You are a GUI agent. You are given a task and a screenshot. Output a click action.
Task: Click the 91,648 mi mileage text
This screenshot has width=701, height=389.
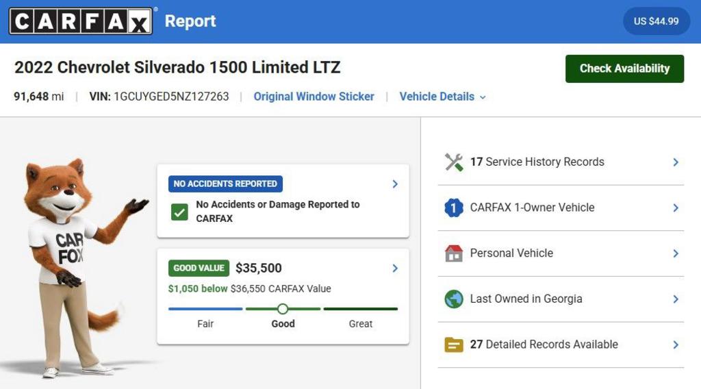(39, 97)
